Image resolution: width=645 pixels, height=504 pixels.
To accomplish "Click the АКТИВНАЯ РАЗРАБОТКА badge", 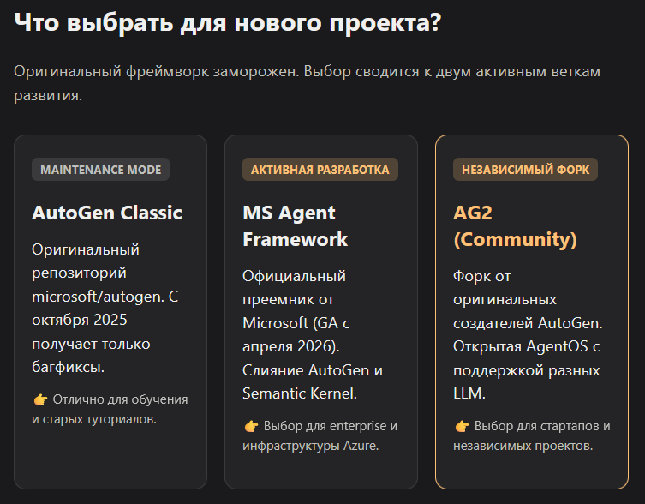I will [x=320, y=170].
